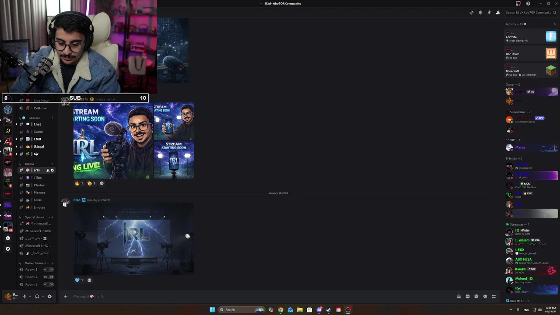Open the Rec Room activity card
The width and height of the screenshot is (560, 315).
pyautogui.click(x=531, y=54)
